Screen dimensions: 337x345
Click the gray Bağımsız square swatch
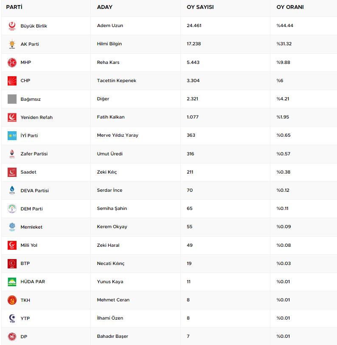[x=12, y=99]
